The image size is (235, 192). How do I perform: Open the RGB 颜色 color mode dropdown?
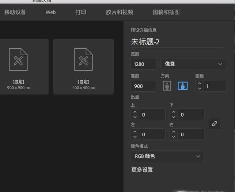coord(167,156)
